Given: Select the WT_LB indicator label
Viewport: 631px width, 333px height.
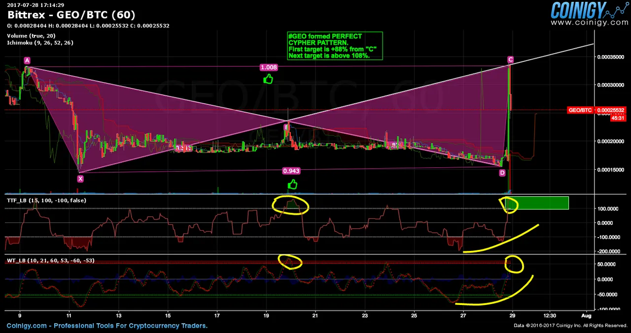Looking at the screenshot, I should click(x=50, y=260).
